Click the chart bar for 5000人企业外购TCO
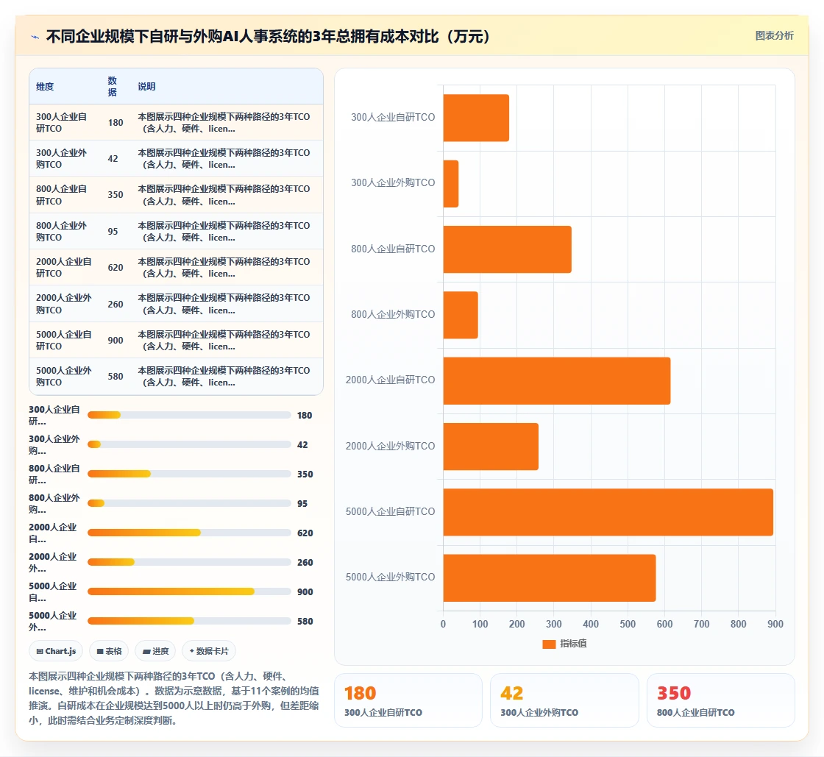 pyautogui.click(x=550, y=577)
